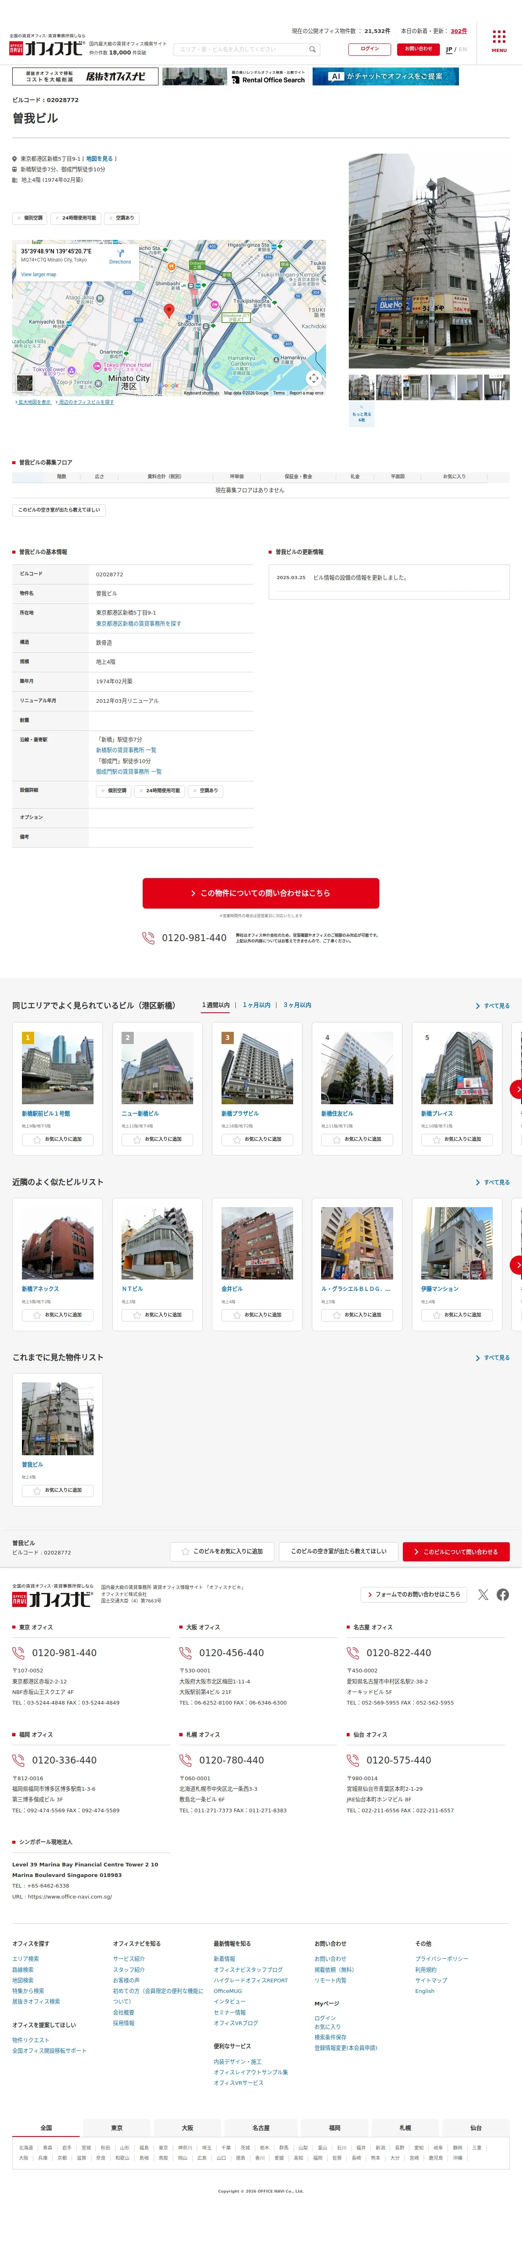This screenshot has height=2241, width=522.
Task: Click the お問い合わせ button in the header
Action: pos(418,49)
